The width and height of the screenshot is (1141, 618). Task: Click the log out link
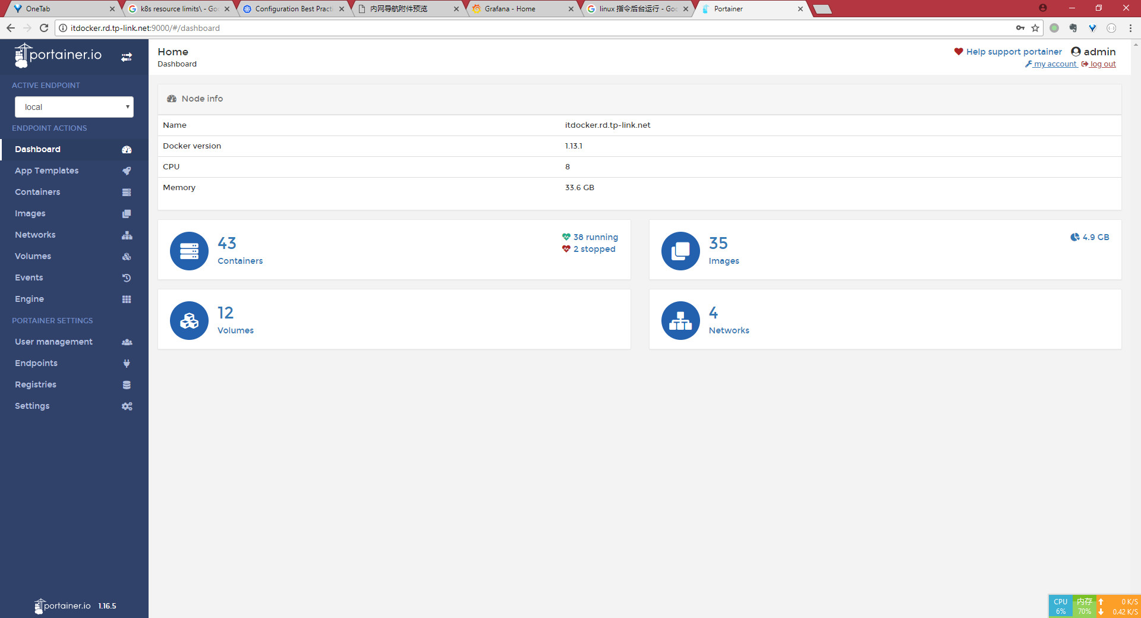(1102, 64)
